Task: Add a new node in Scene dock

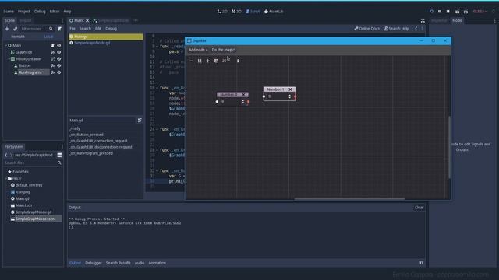Action: (x=7, y=29)
